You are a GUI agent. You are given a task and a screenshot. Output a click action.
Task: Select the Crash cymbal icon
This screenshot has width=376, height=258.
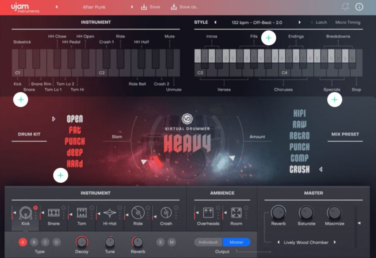point(166,213)
